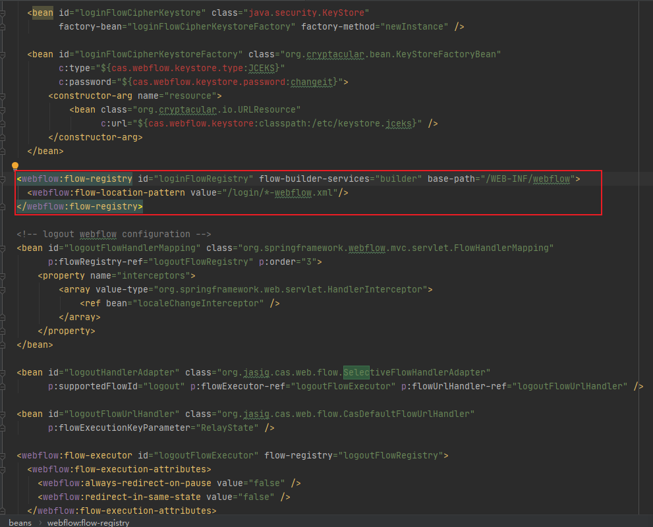Collapse the webflow:flow-registry opening tag fold marker
The width and height of the screenshot is (653, 527).
3,179
